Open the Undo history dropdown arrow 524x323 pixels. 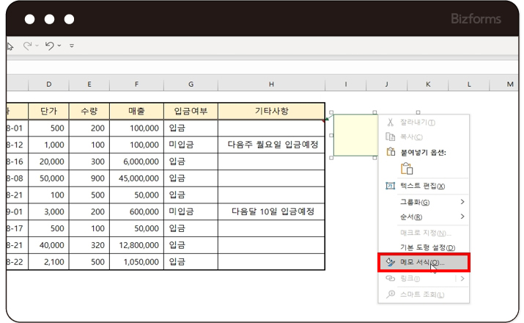point(59,46)
